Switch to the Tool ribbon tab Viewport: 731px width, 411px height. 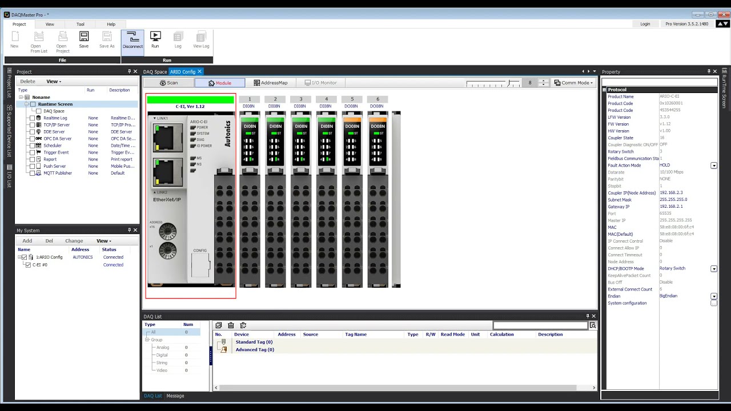click(81, 24)
